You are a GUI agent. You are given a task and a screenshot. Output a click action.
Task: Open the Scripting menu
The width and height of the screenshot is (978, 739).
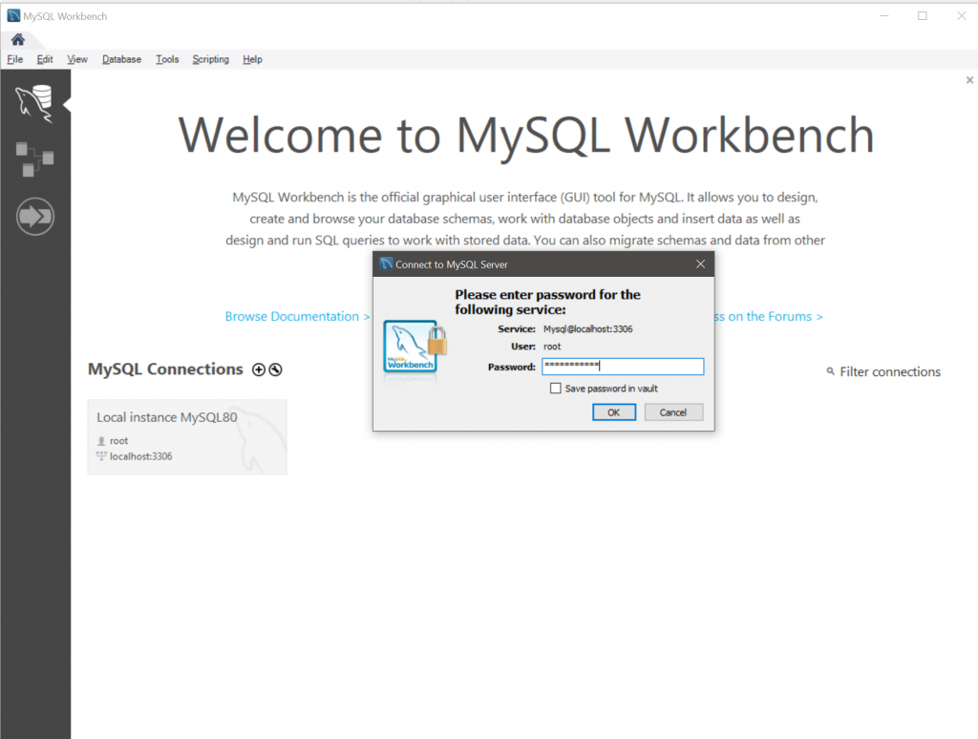tap(210, 59)
